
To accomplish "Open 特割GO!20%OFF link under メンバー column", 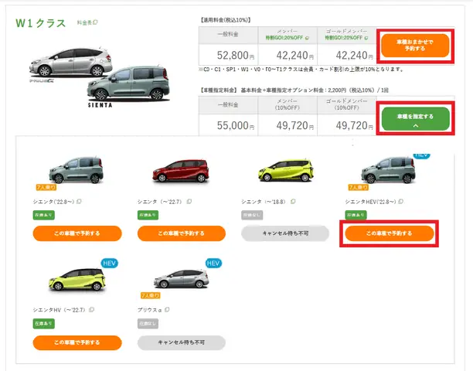I will click(x=287, y=38).
